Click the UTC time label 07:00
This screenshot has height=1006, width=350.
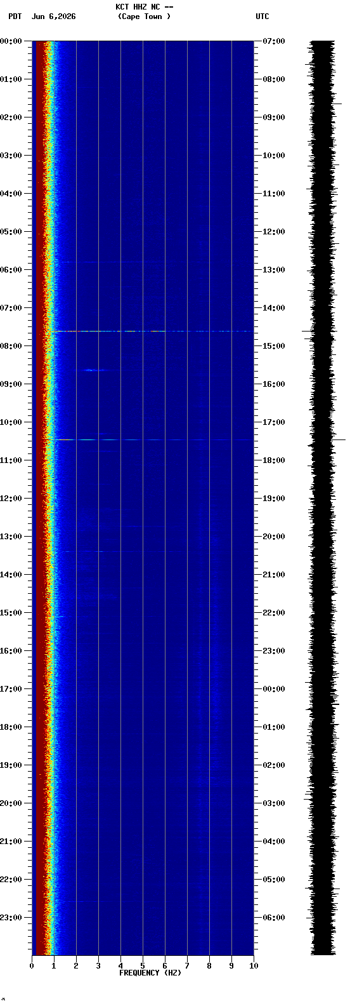[274, 41]
